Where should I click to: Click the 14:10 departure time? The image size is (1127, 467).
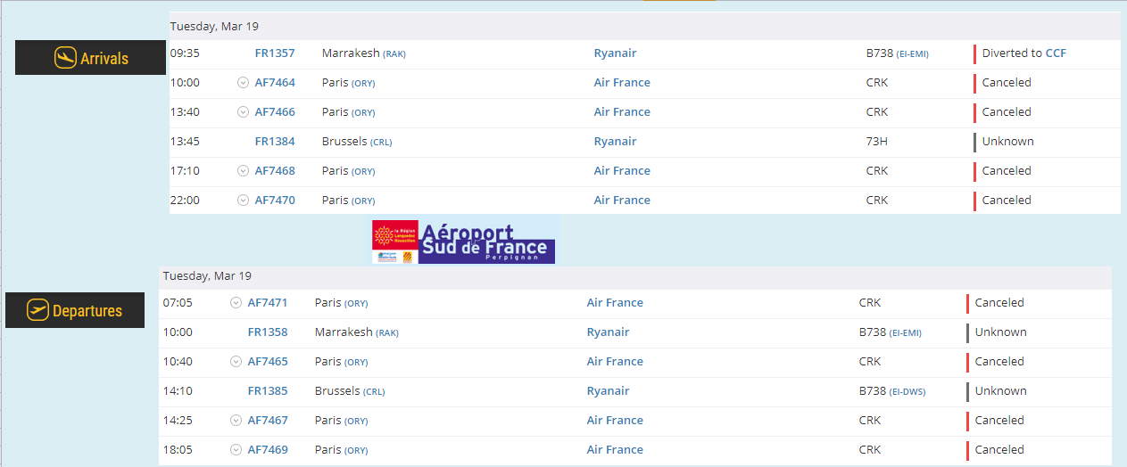click(178, 391)
